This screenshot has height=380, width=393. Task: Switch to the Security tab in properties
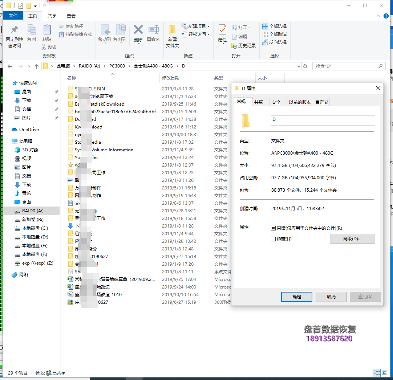pyautogui.click(x=276, y=102)
